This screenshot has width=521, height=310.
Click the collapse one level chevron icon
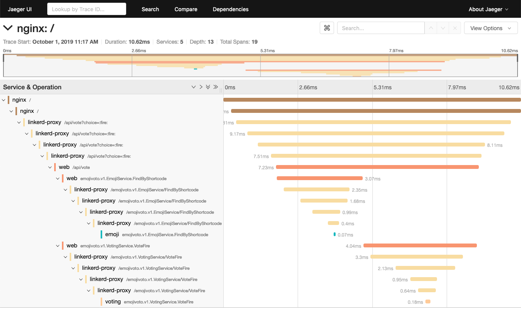coord(201,87)
